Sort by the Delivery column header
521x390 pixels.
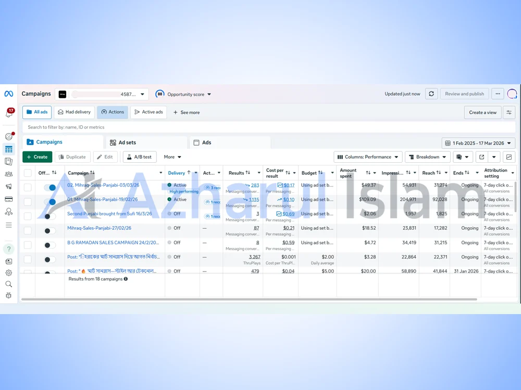click(x=177, y=173)
